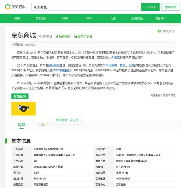Click the 搜索词条 button
181x188 pixels.
coord(171,7)
